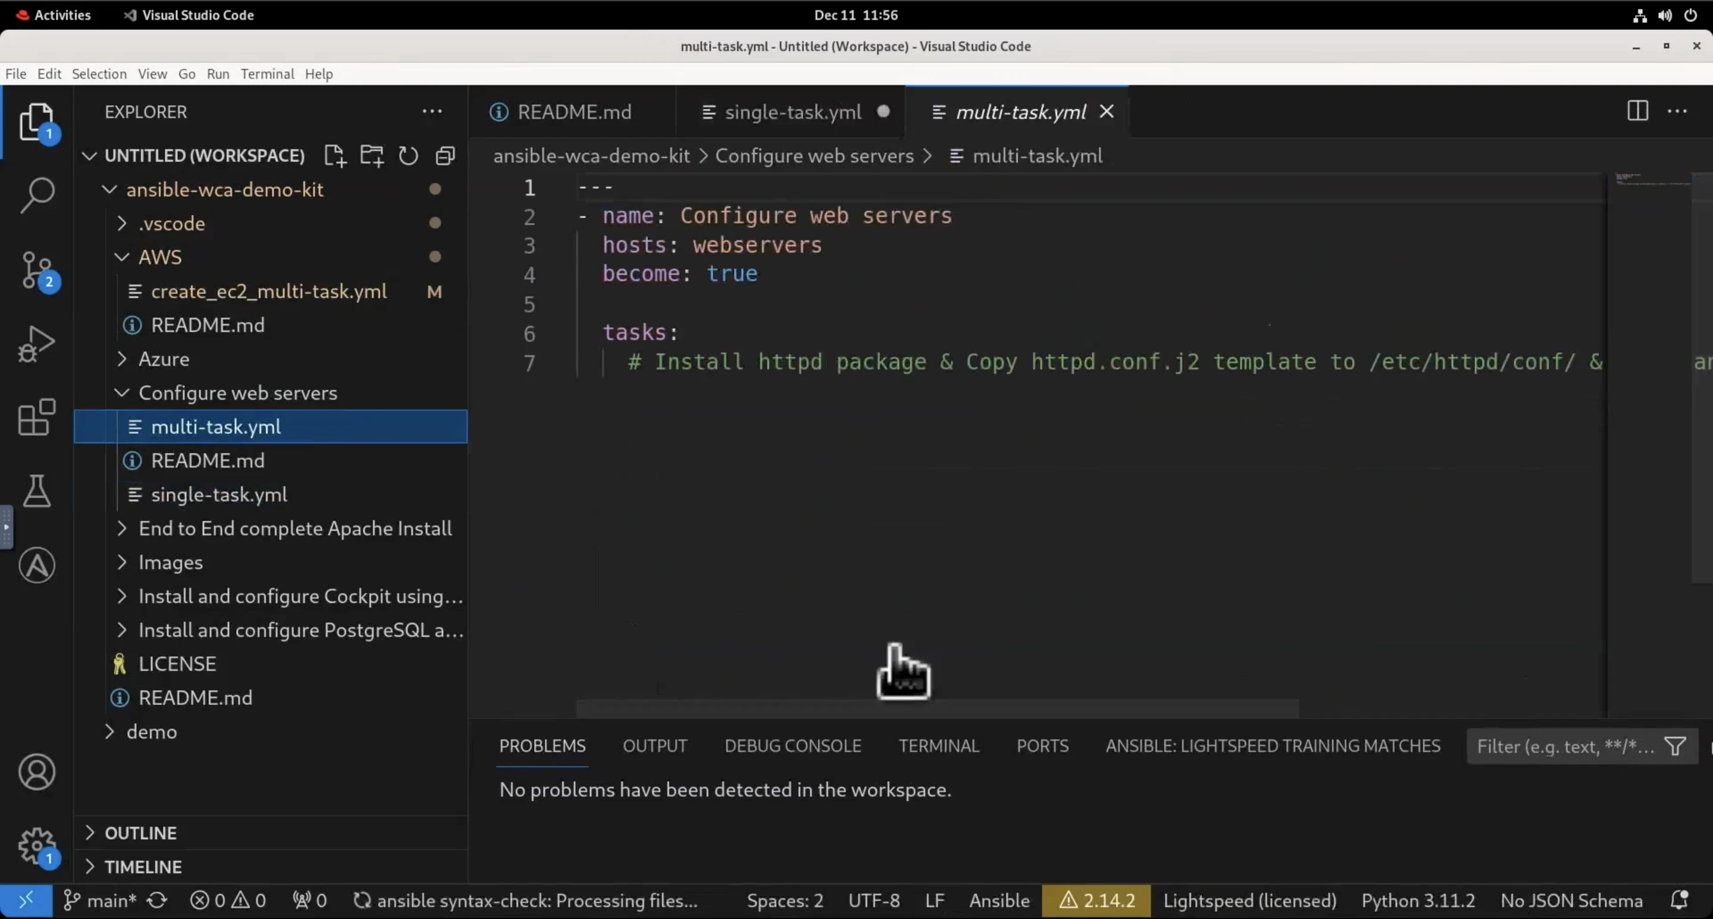Open the Testing flask icon

36,491
